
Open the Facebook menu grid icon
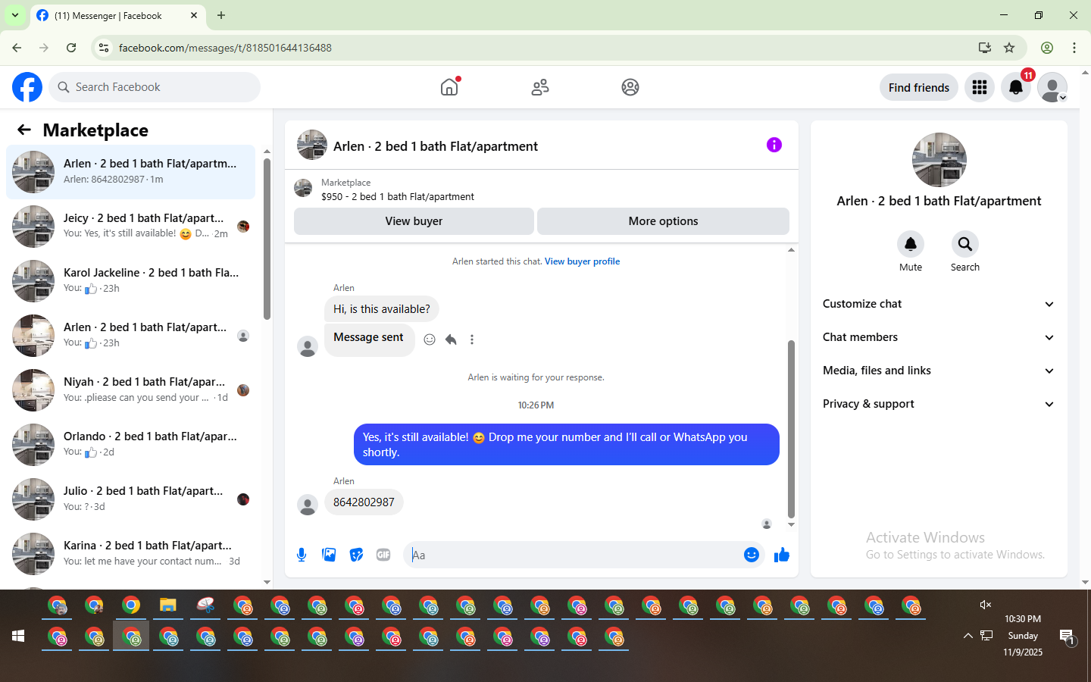pos(980,87)
